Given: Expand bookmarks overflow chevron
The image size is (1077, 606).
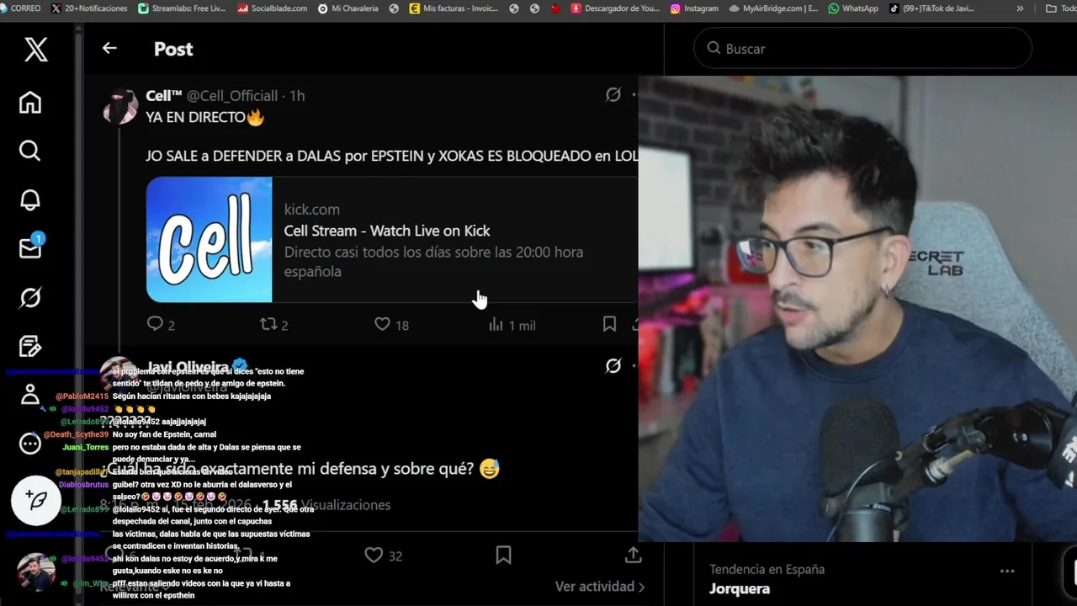Looking at the screenshot, I should click(1020, 8).
